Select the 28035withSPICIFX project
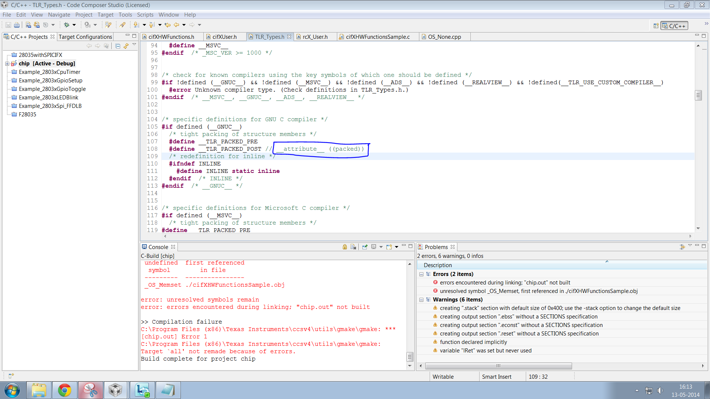Viewport: 710px width, 399px height. click(41, 55)
